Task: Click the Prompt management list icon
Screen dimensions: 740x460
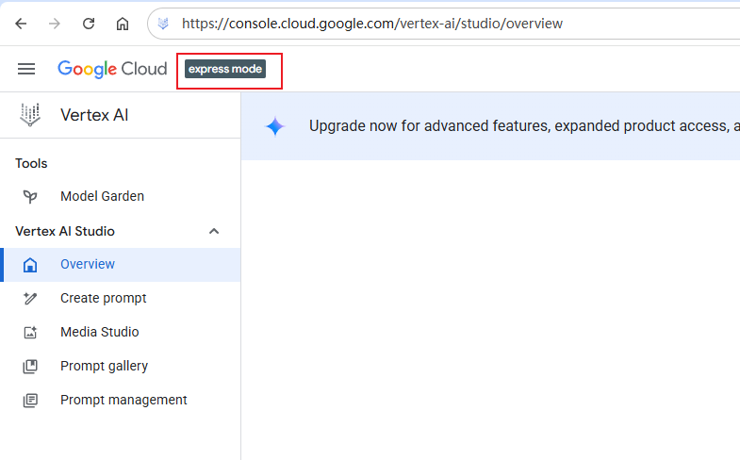Action: click(x=30, y=400)
